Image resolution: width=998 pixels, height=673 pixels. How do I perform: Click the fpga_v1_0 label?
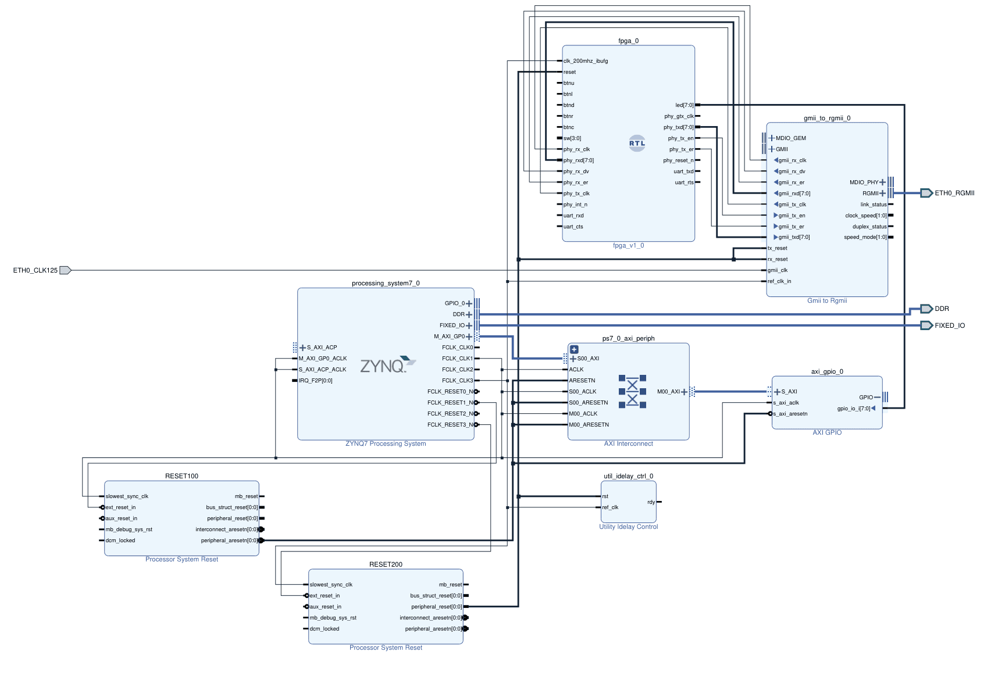(628, 245)
